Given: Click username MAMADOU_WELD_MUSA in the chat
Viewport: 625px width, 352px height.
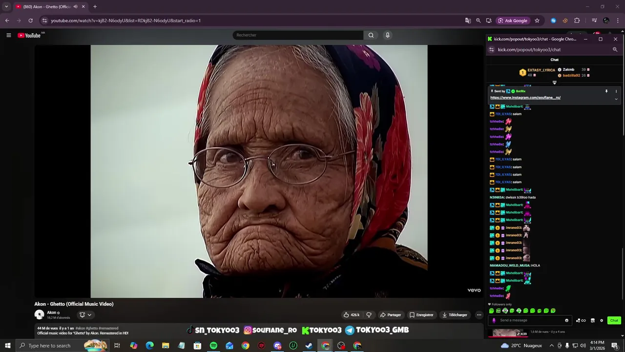Looking at the screenshot, I should (510, 265).
